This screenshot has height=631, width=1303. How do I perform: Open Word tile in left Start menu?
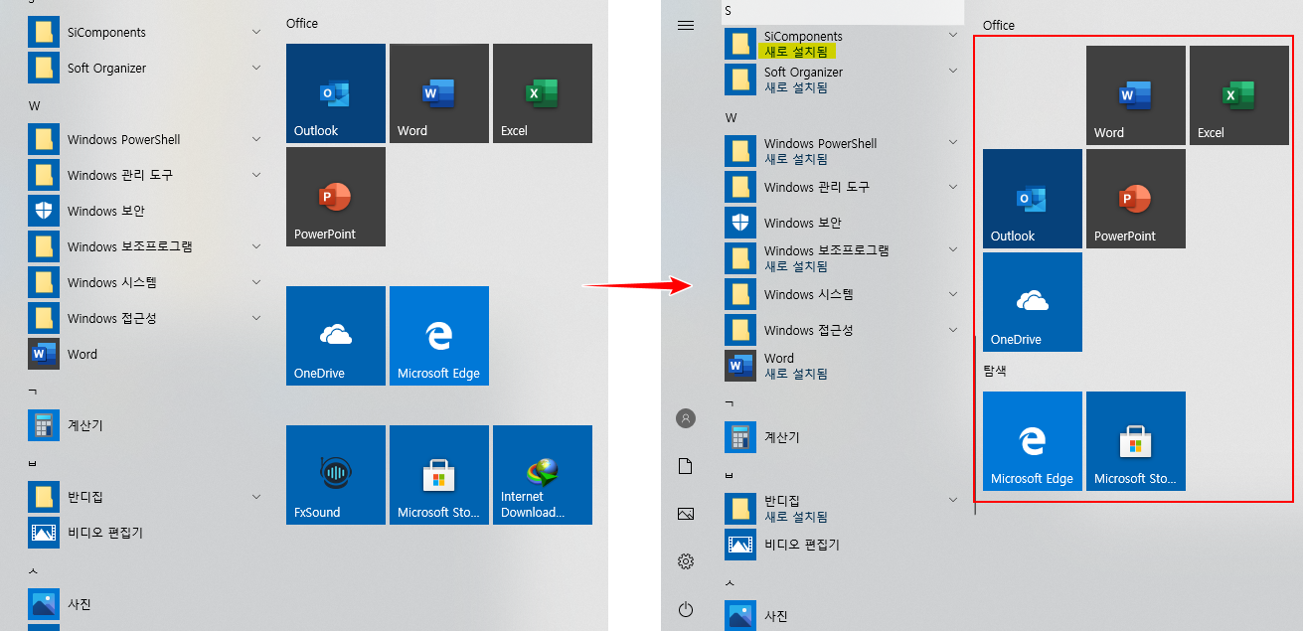tap(439, 93)
